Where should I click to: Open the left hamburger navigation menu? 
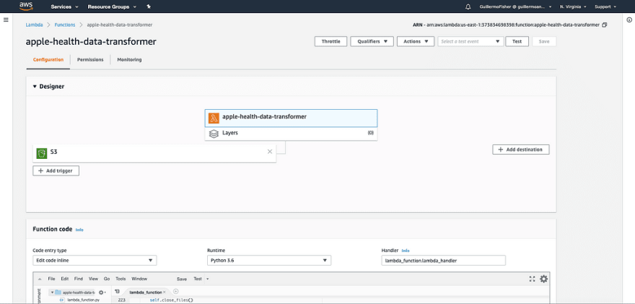pyautogui.click(x=6, y=19)
